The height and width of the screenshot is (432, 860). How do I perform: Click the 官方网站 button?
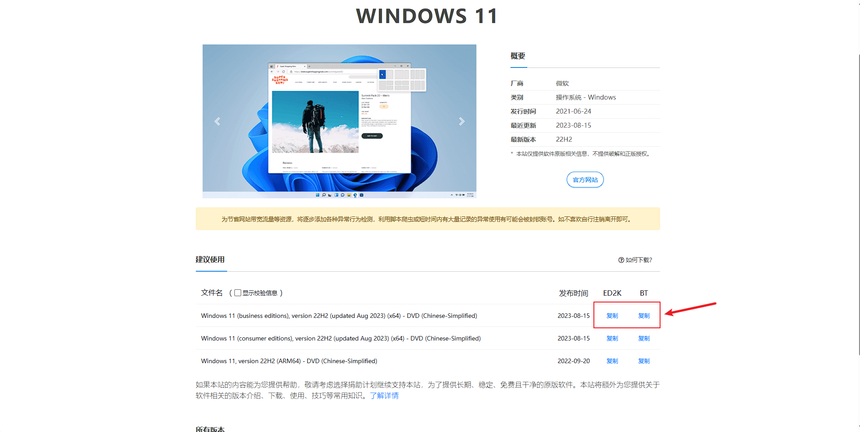pyautogui.click(x=585, y=180)
